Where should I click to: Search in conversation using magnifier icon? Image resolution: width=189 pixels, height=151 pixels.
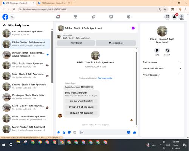click(167, 51)
